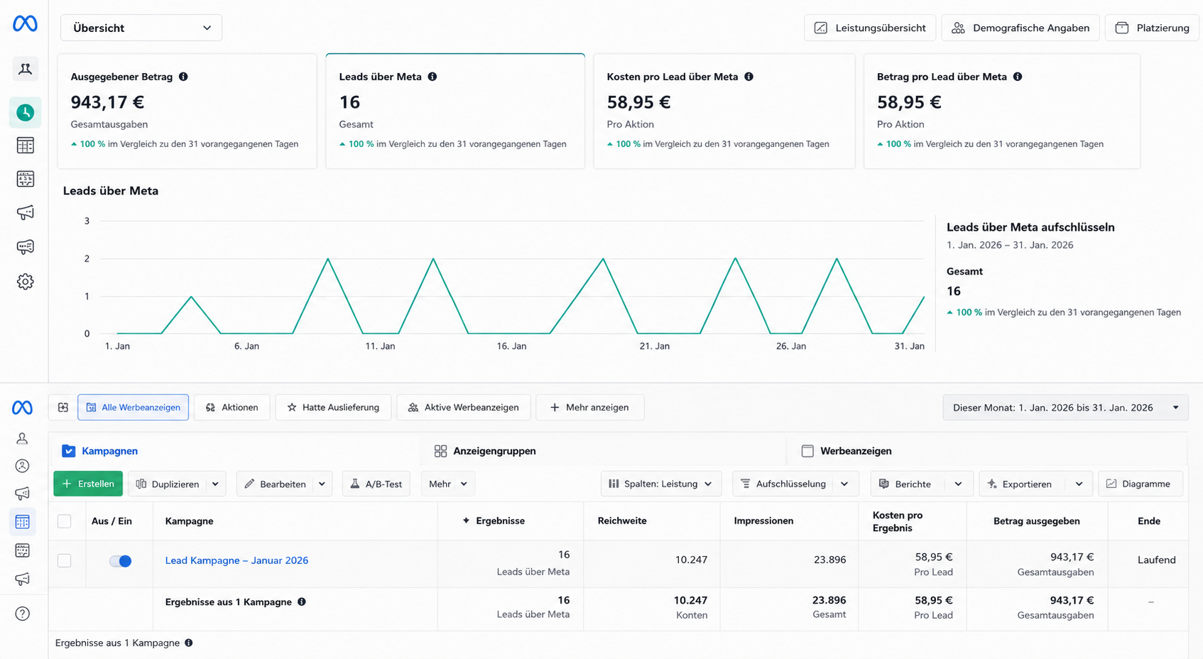Click the sparkle icon in Ergebnisse header
Viewport: 1203px width, 659px height.
click(466, 521)
